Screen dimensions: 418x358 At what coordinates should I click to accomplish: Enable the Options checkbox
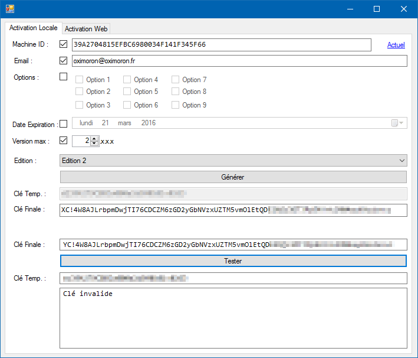coord(64,77)
